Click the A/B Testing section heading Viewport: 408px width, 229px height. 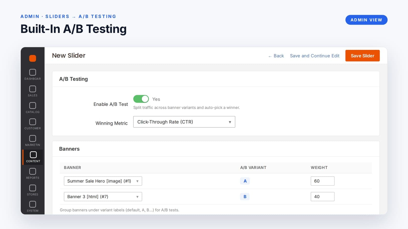click(73, 79)
